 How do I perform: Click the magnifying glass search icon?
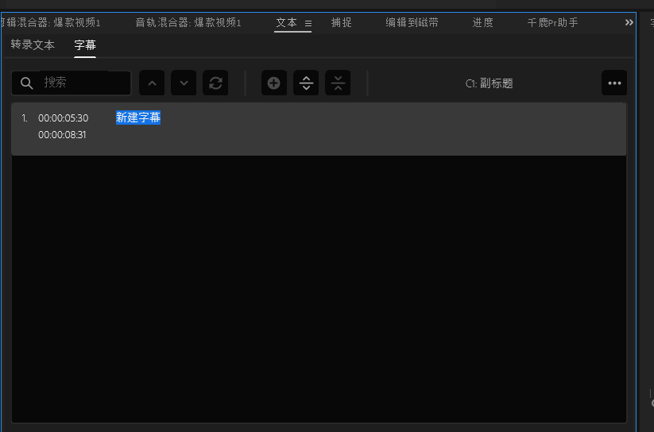27,83
